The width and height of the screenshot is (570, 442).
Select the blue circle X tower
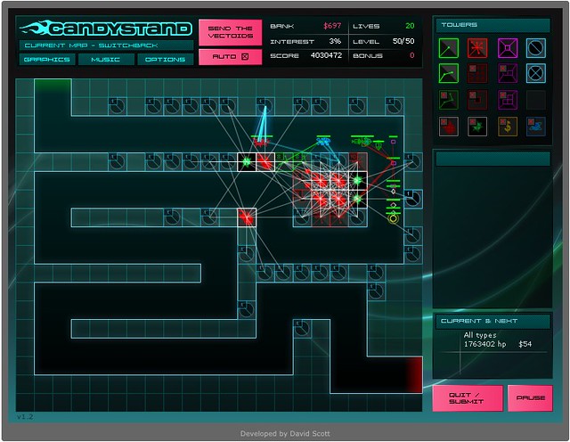click(x=536, y=73)
